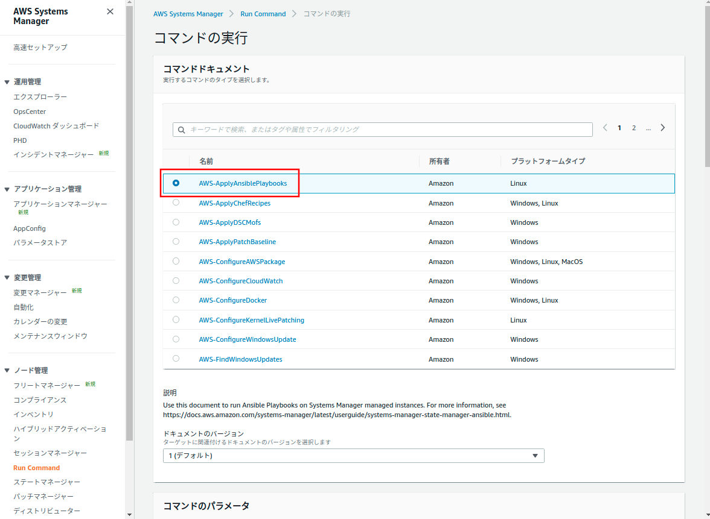Go to next page of documents
Viewport: 710px width, 519px height.
tap(662, 128)
